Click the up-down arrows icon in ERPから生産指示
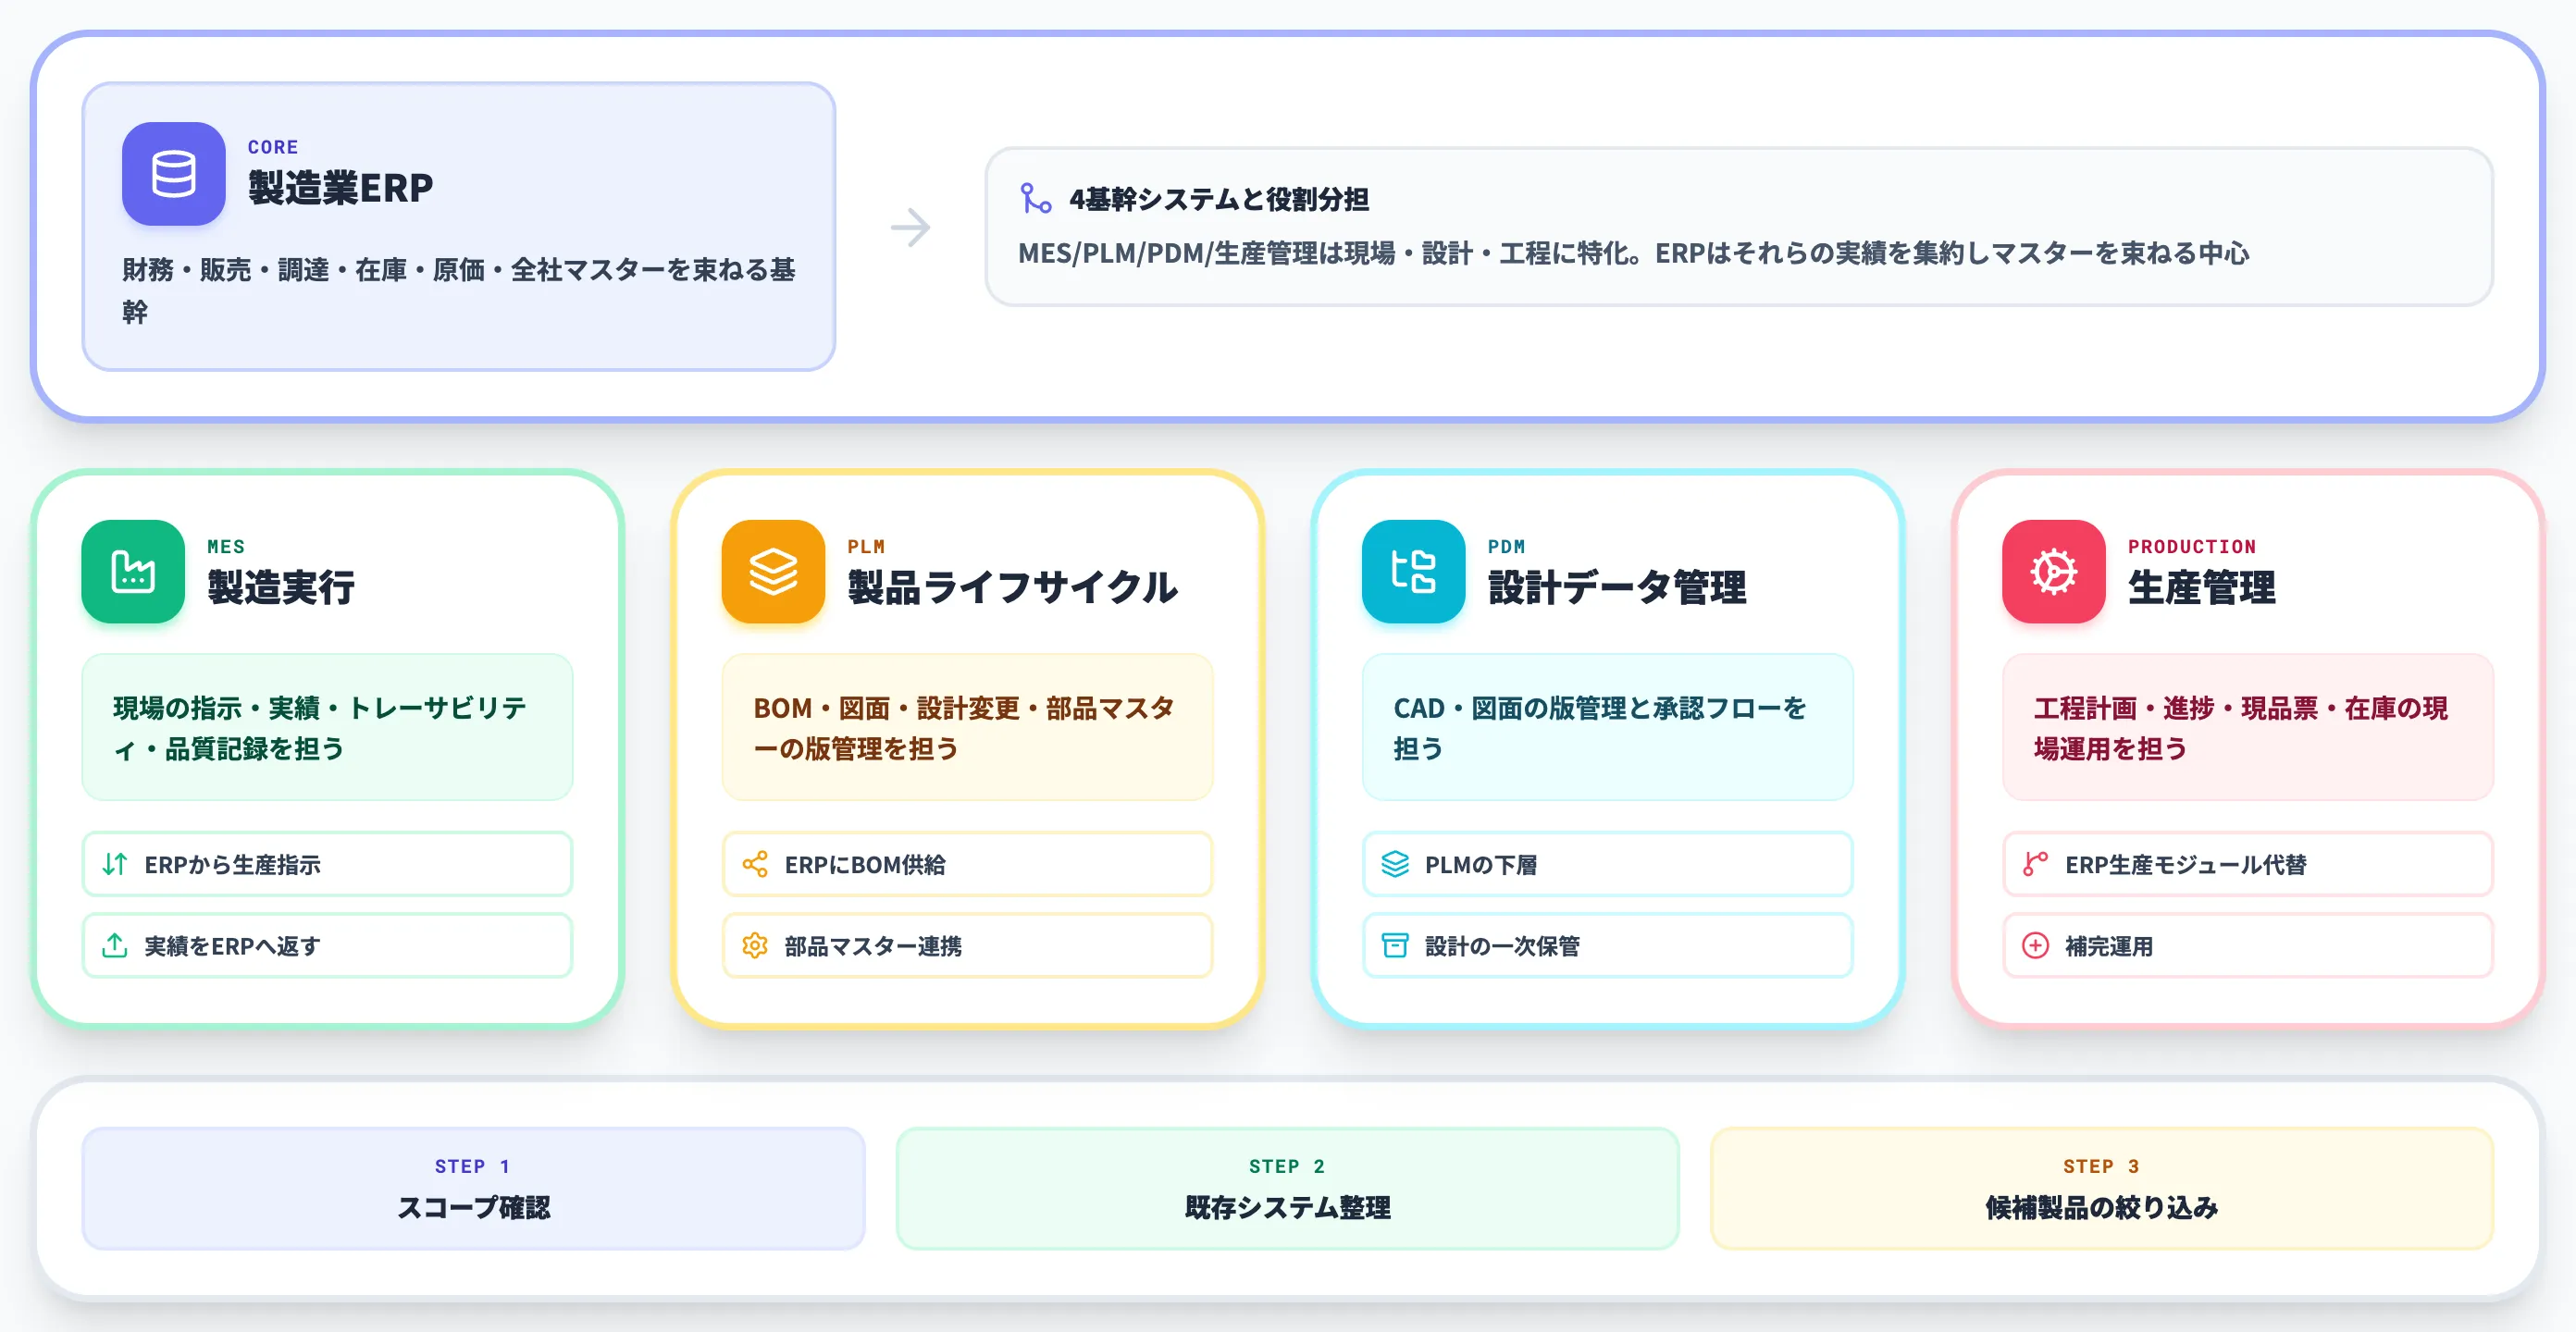The image size is (2576, 1332). tap(115, 864)
